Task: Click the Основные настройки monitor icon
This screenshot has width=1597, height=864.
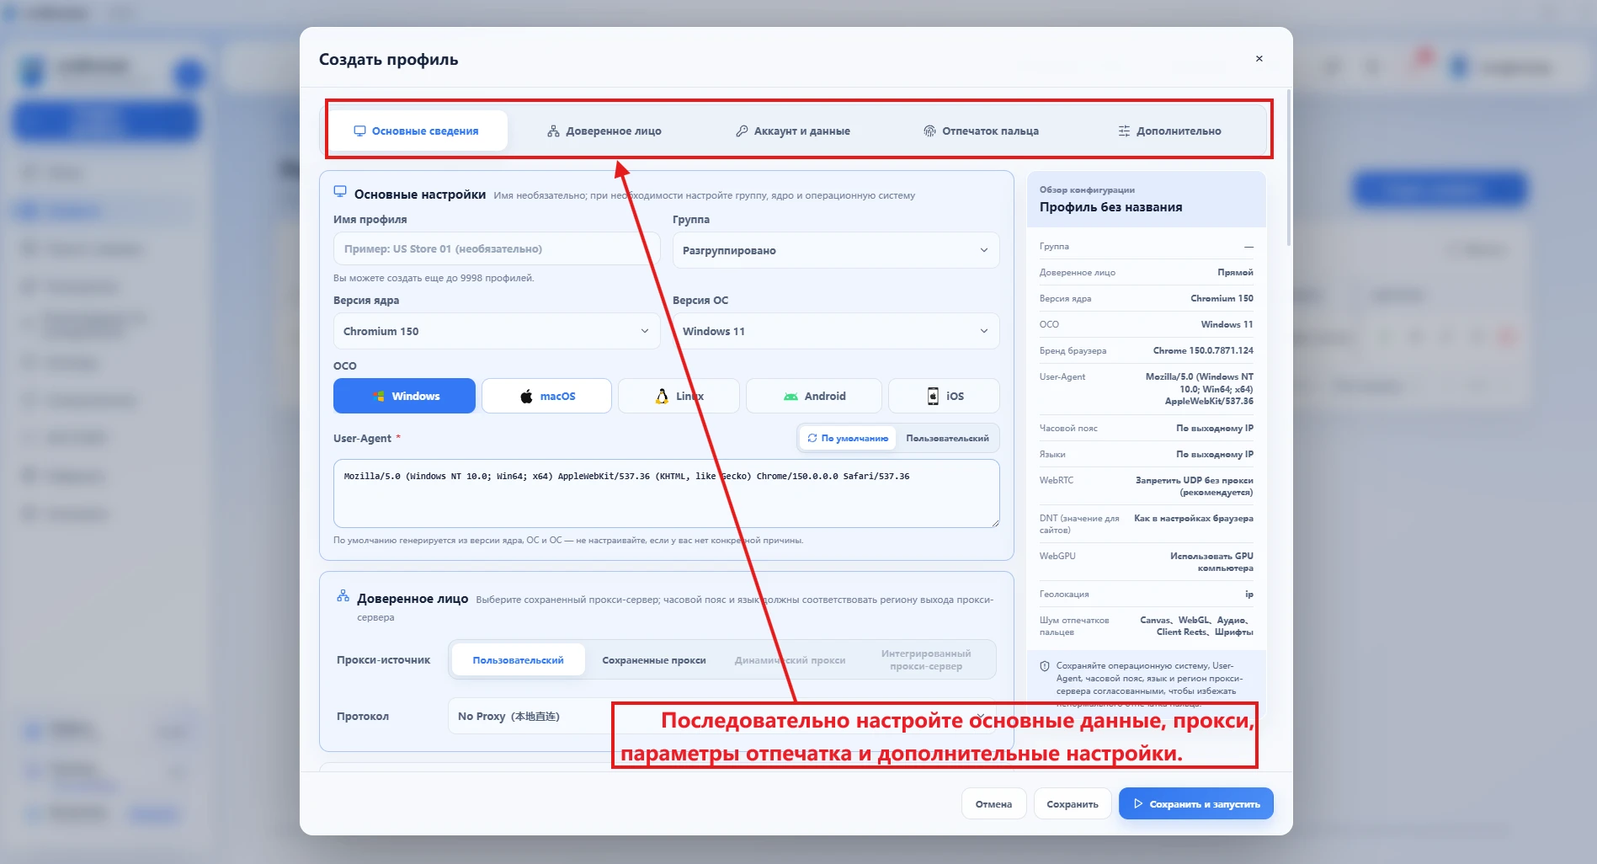Action: pos(340,192)
